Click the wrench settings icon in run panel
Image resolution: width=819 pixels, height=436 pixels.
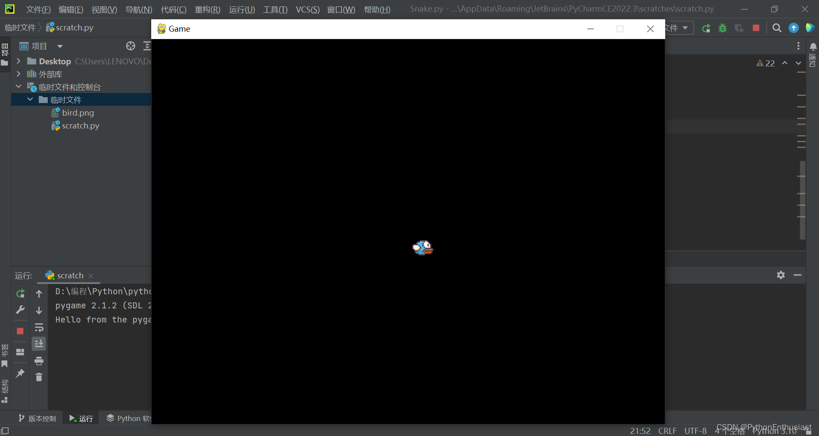click(x=20, y=310)
